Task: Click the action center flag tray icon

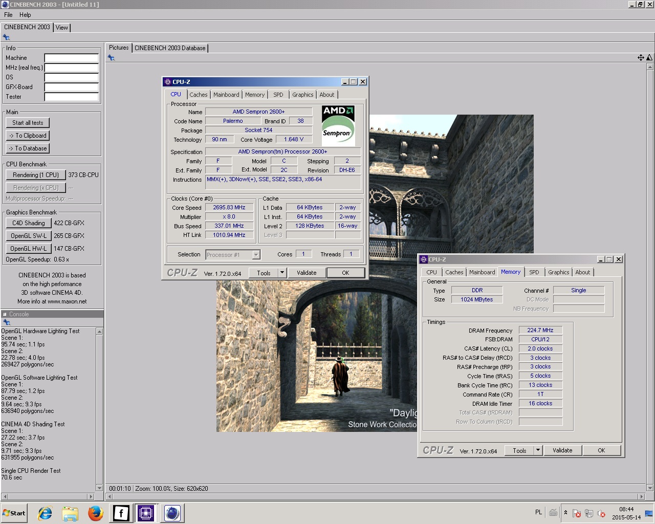Action: pyautogui.click(x=577, y=513)
